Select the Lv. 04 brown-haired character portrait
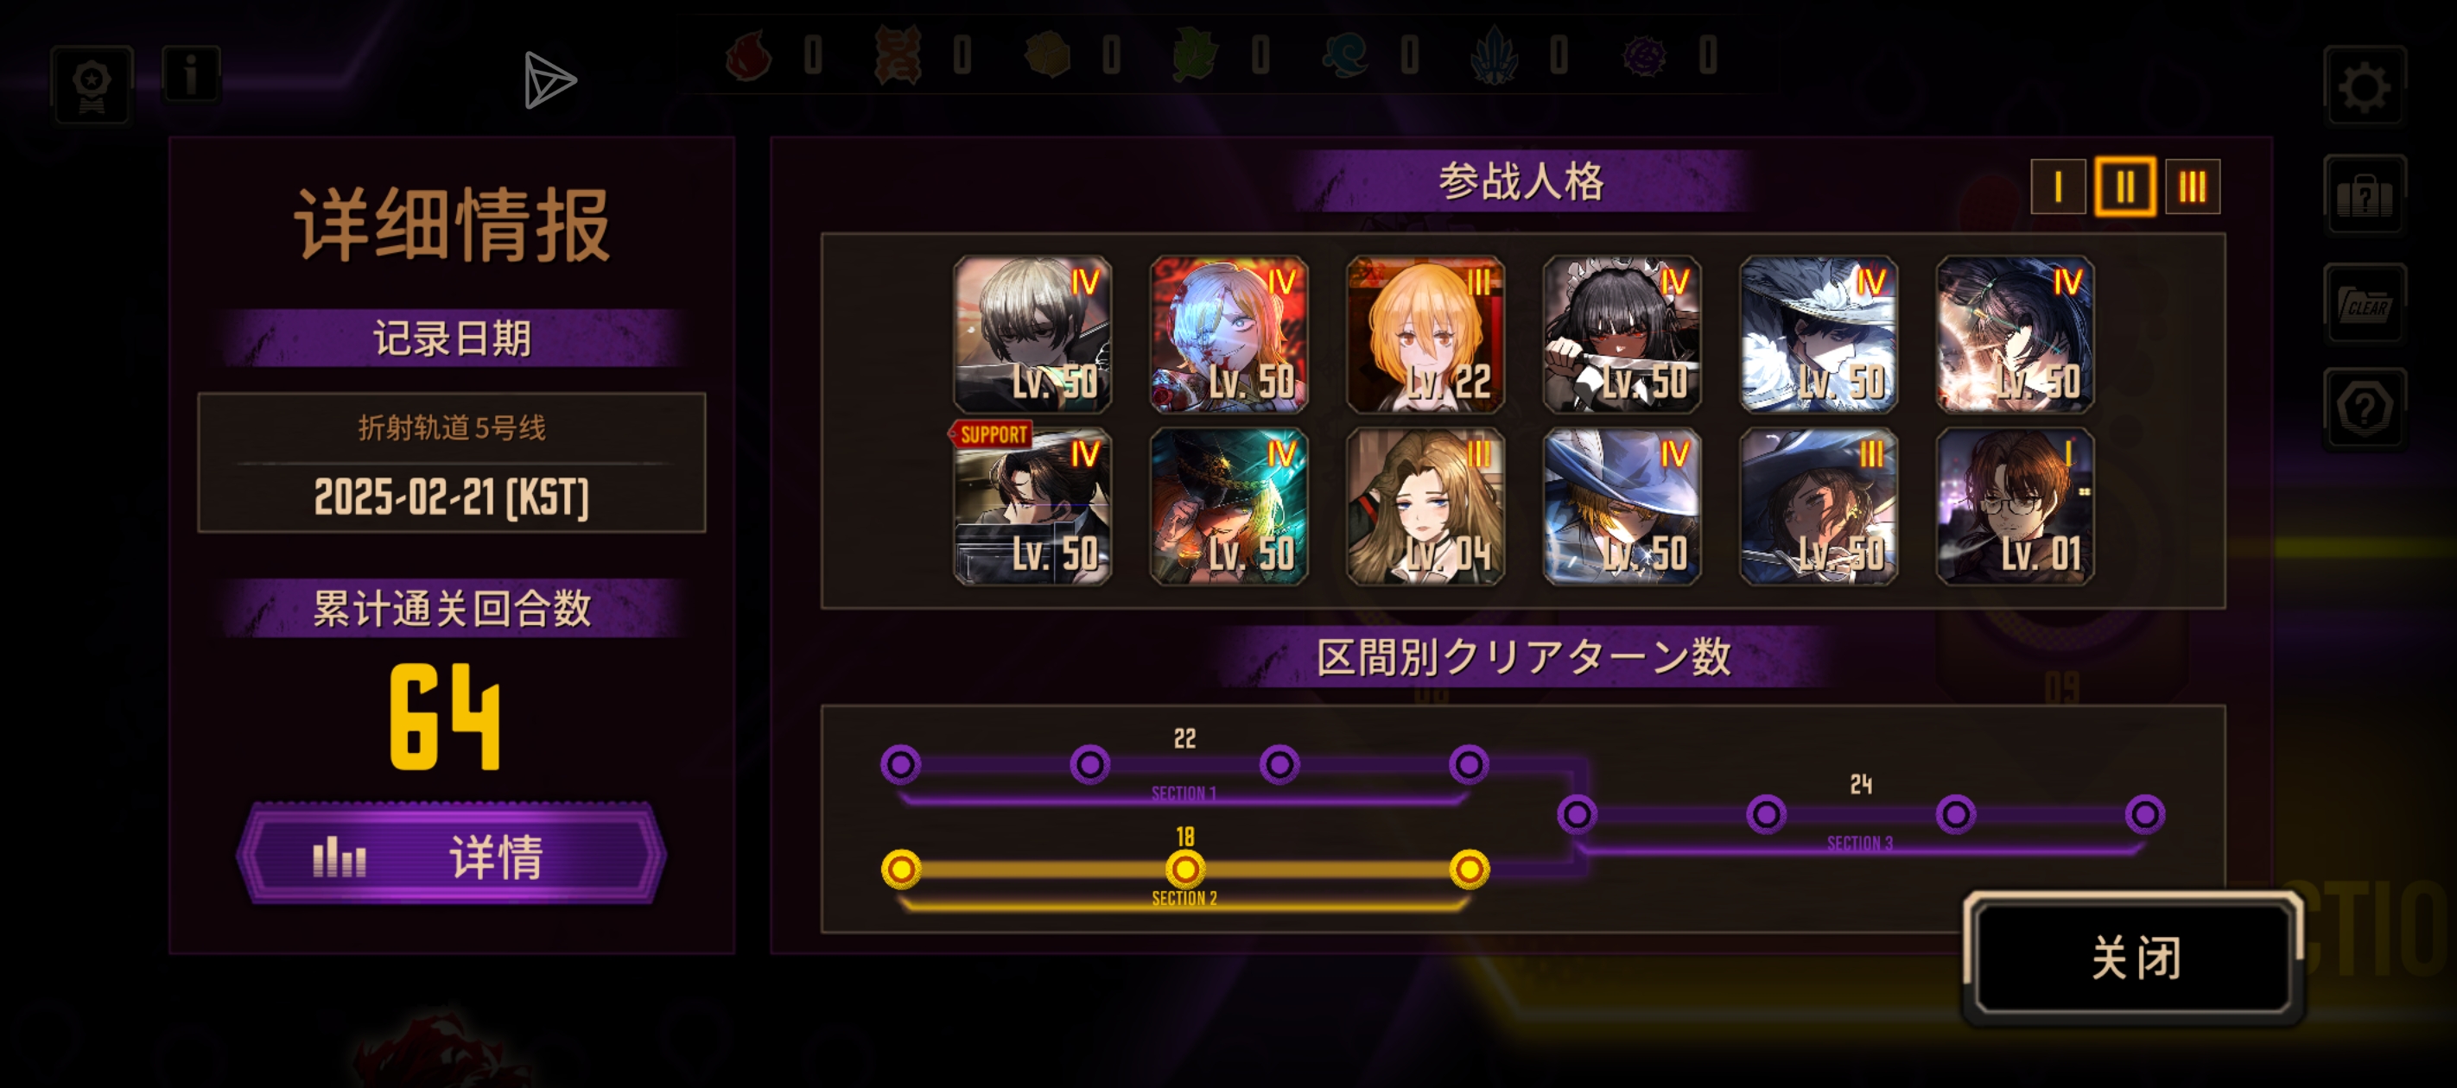Viewport: 2457px width, 1088px height. pos(1424,505)
